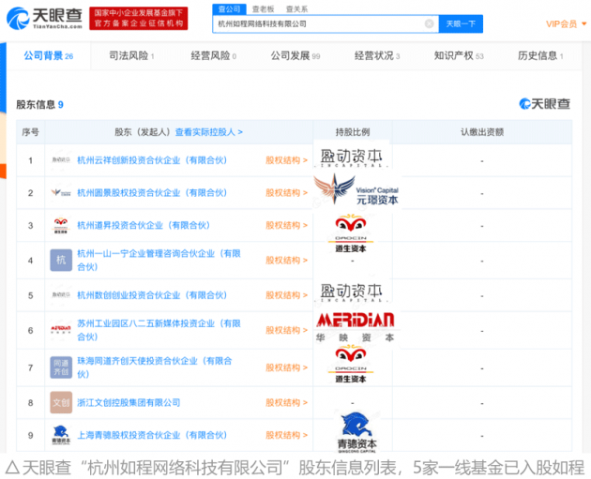Clear the search box with the X icon
591x479 pixels.
pyautogui.click(x=429, y=23)
